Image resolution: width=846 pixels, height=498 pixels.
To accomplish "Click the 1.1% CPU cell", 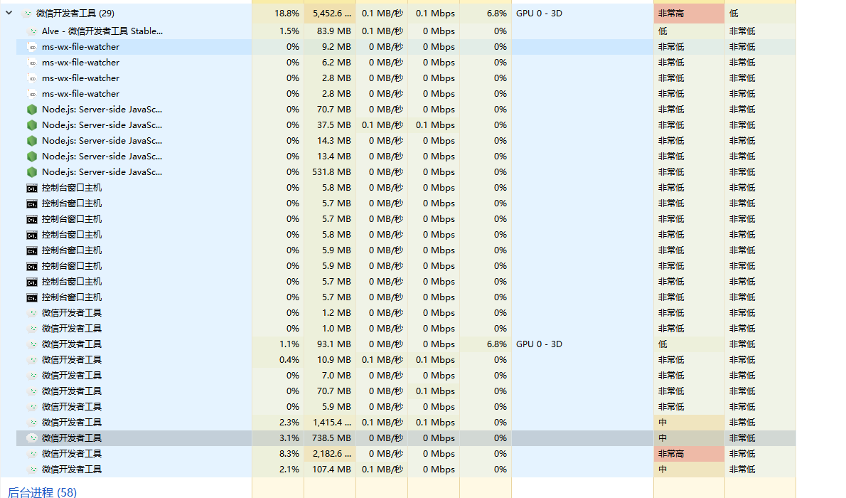I will (x=278, y=344).
